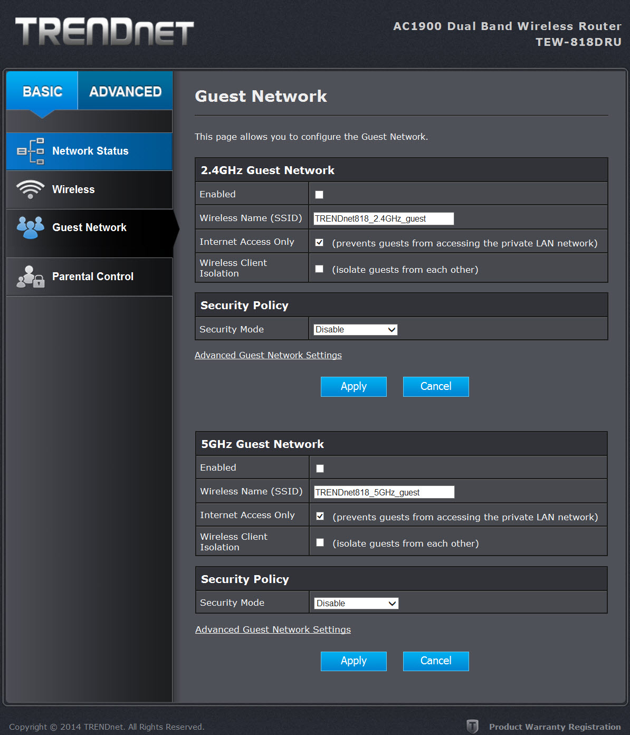Open 2.4GHz Security Mode dropdown
630x735 pixels.
356,330
